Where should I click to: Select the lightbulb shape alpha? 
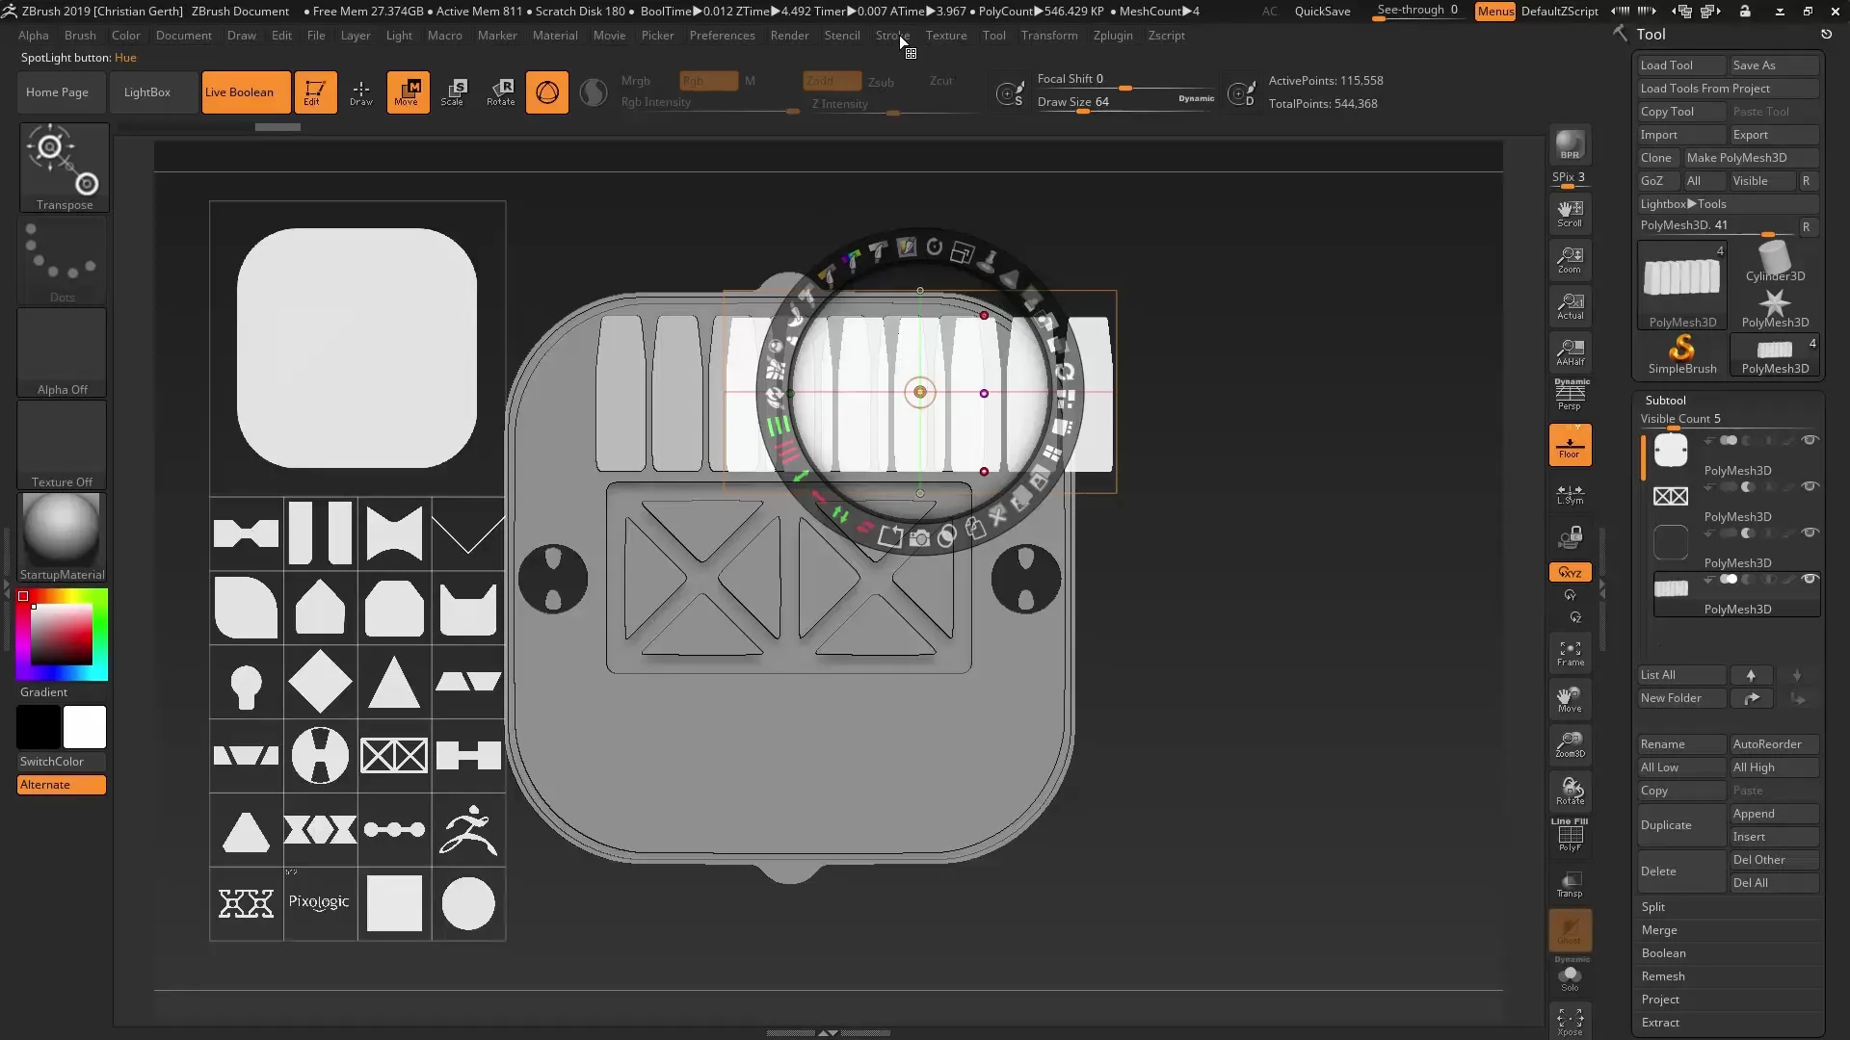(x=246, y=682)
